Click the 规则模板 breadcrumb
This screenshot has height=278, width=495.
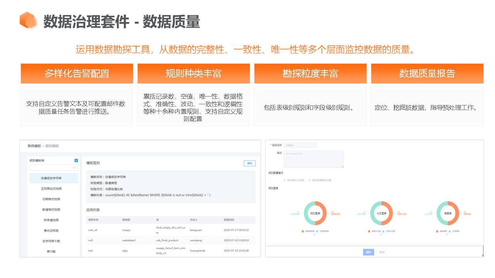point(52,146)
